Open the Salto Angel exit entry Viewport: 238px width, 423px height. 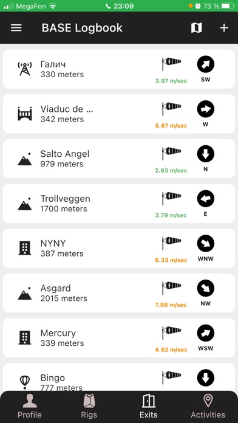(x=119, y=159)
